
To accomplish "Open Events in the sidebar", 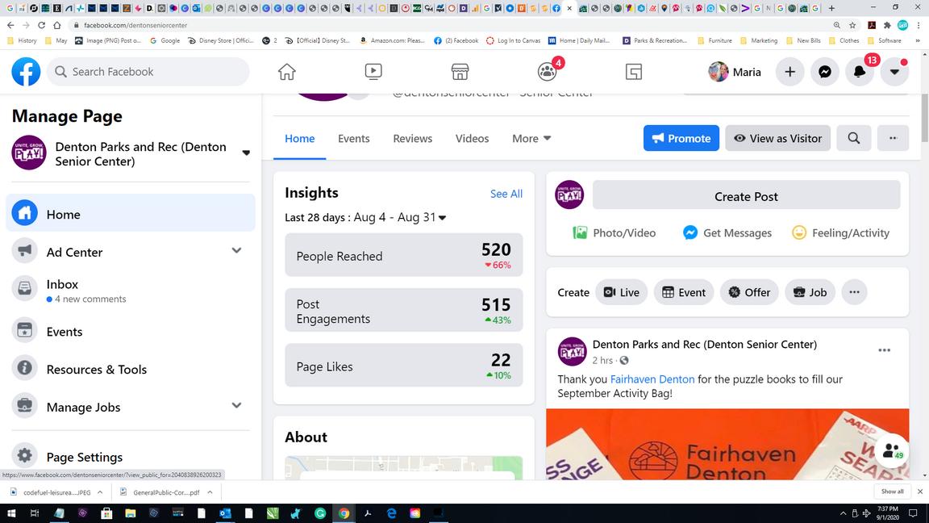I will tap(131, 332).
